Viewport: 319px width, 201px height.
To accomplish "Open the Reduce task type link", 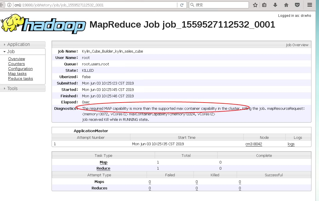I will [x=103, y=168].
